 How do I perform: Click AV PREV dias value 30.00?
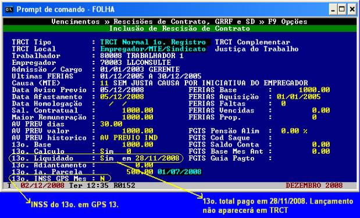(x=111, y=124)
